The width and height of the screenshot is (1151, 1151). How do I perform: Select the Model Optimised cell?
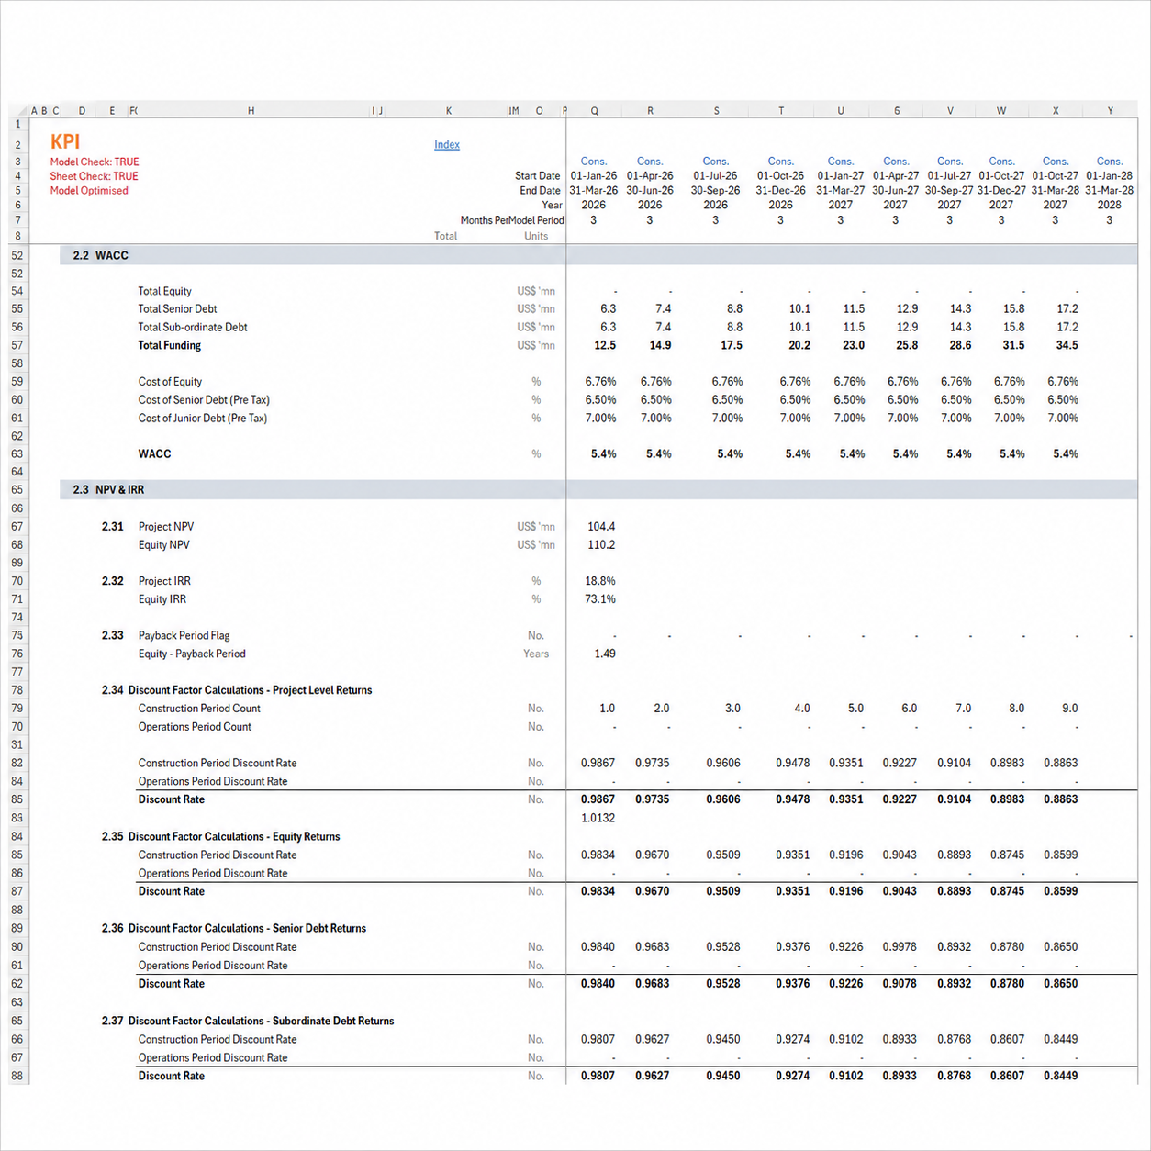coord(89,191)
